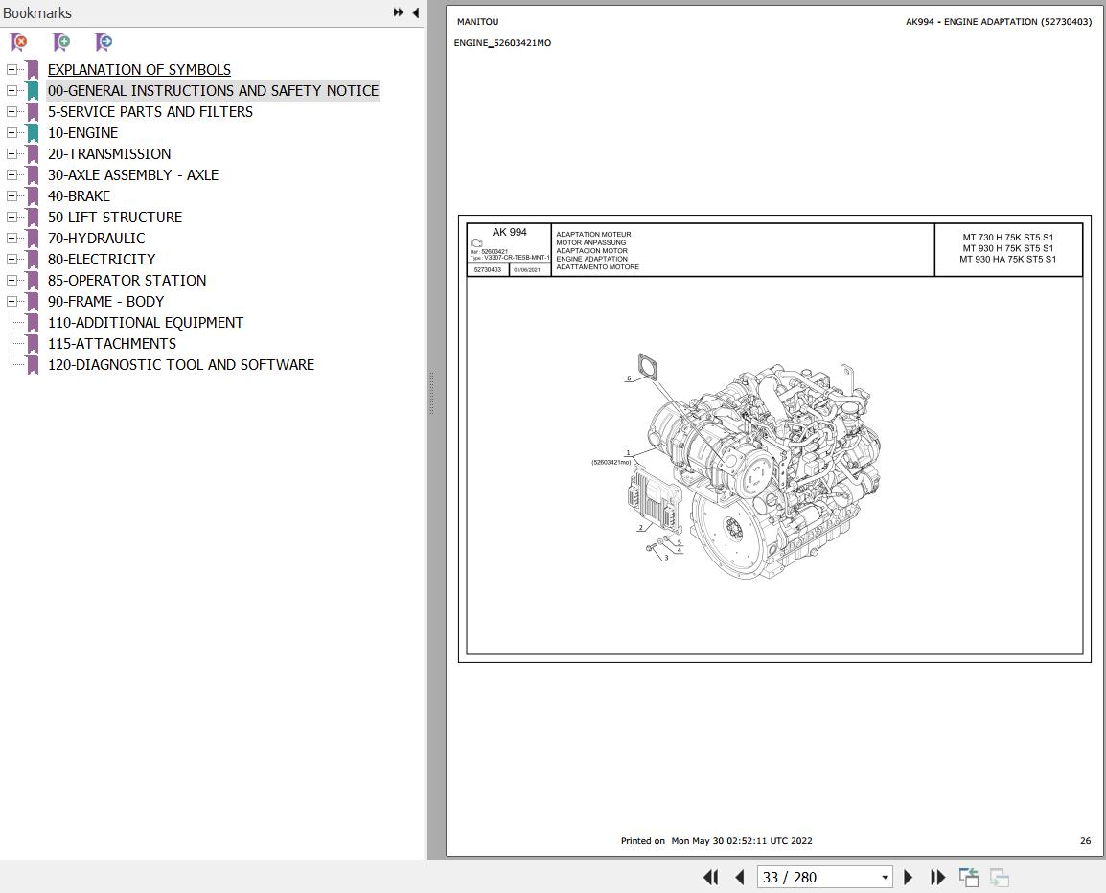1106x893 pixels.
Task: Go to 90-FRAME - BODY bookmark
Action: [x=105, y=302]
